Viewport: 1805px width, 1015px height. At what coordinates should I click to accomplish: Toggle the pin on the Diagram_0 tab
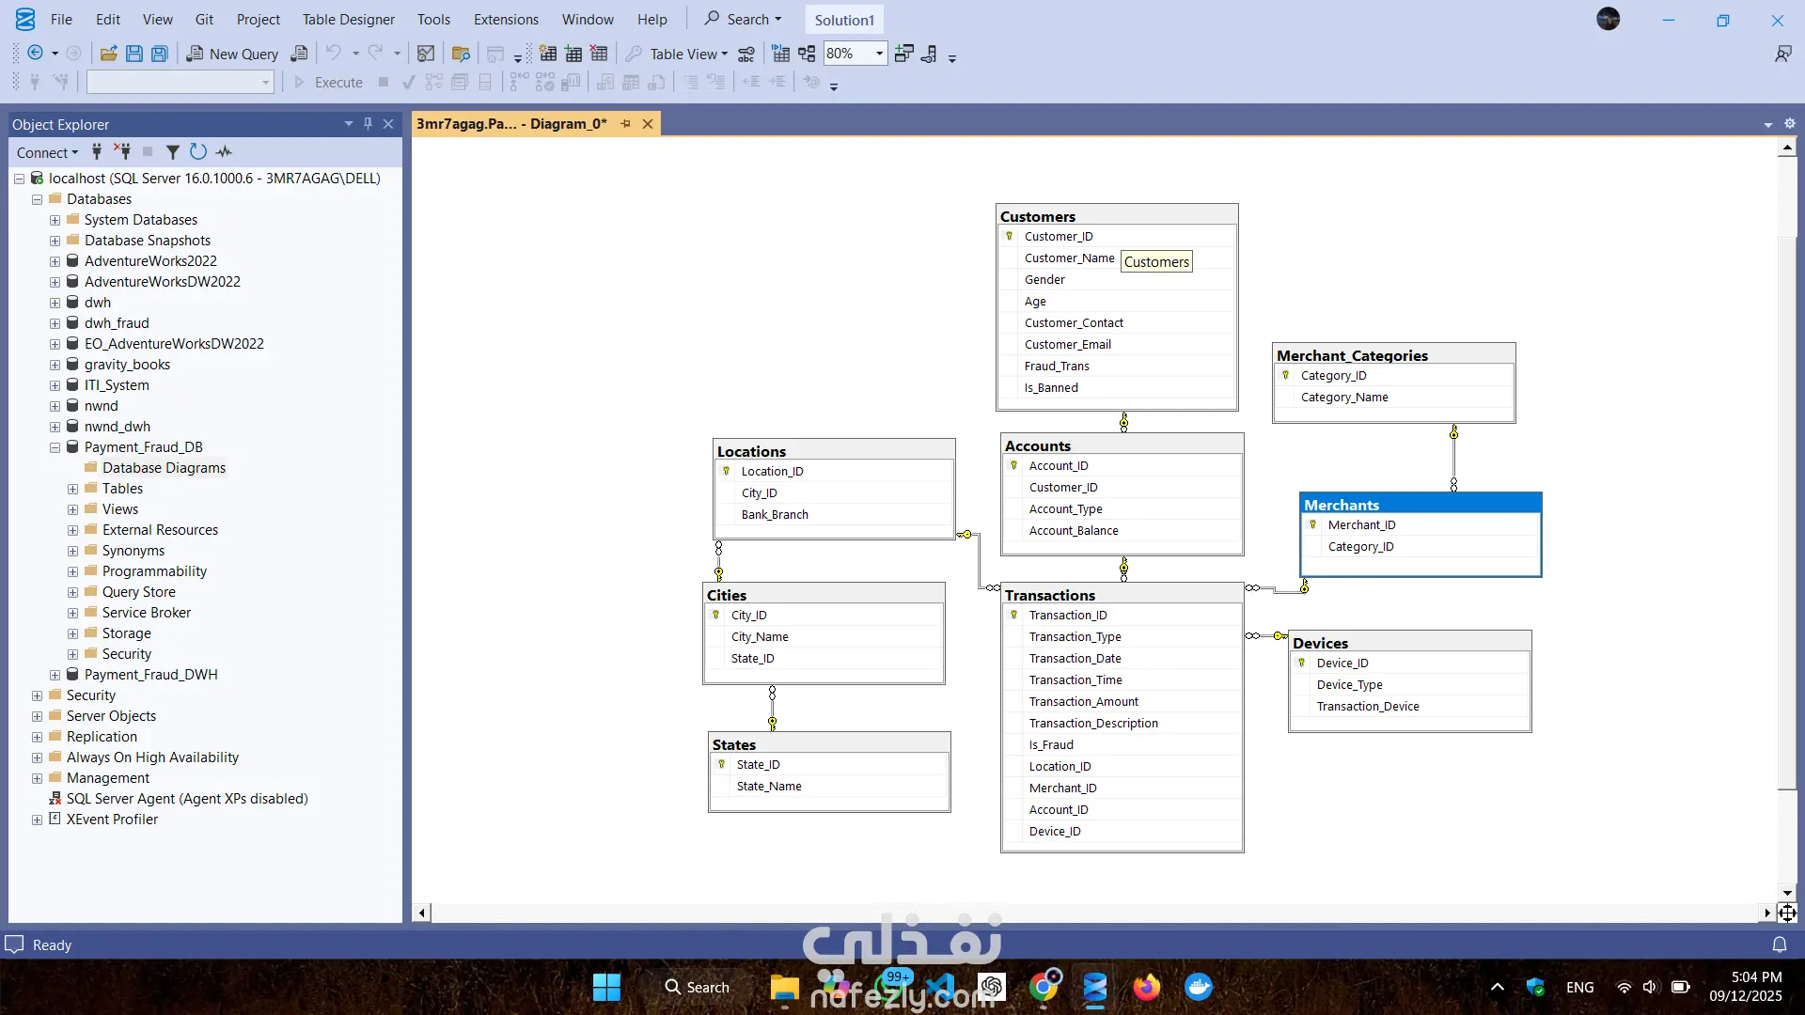pos(625,124)
